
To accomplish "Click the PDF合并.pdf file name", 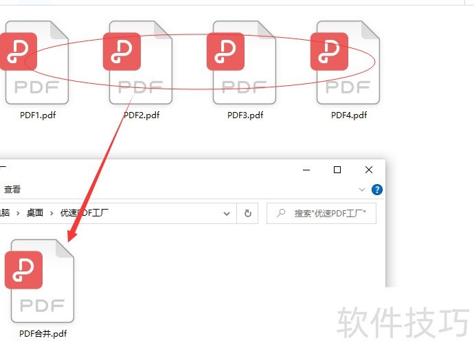I will click(43, 333).
